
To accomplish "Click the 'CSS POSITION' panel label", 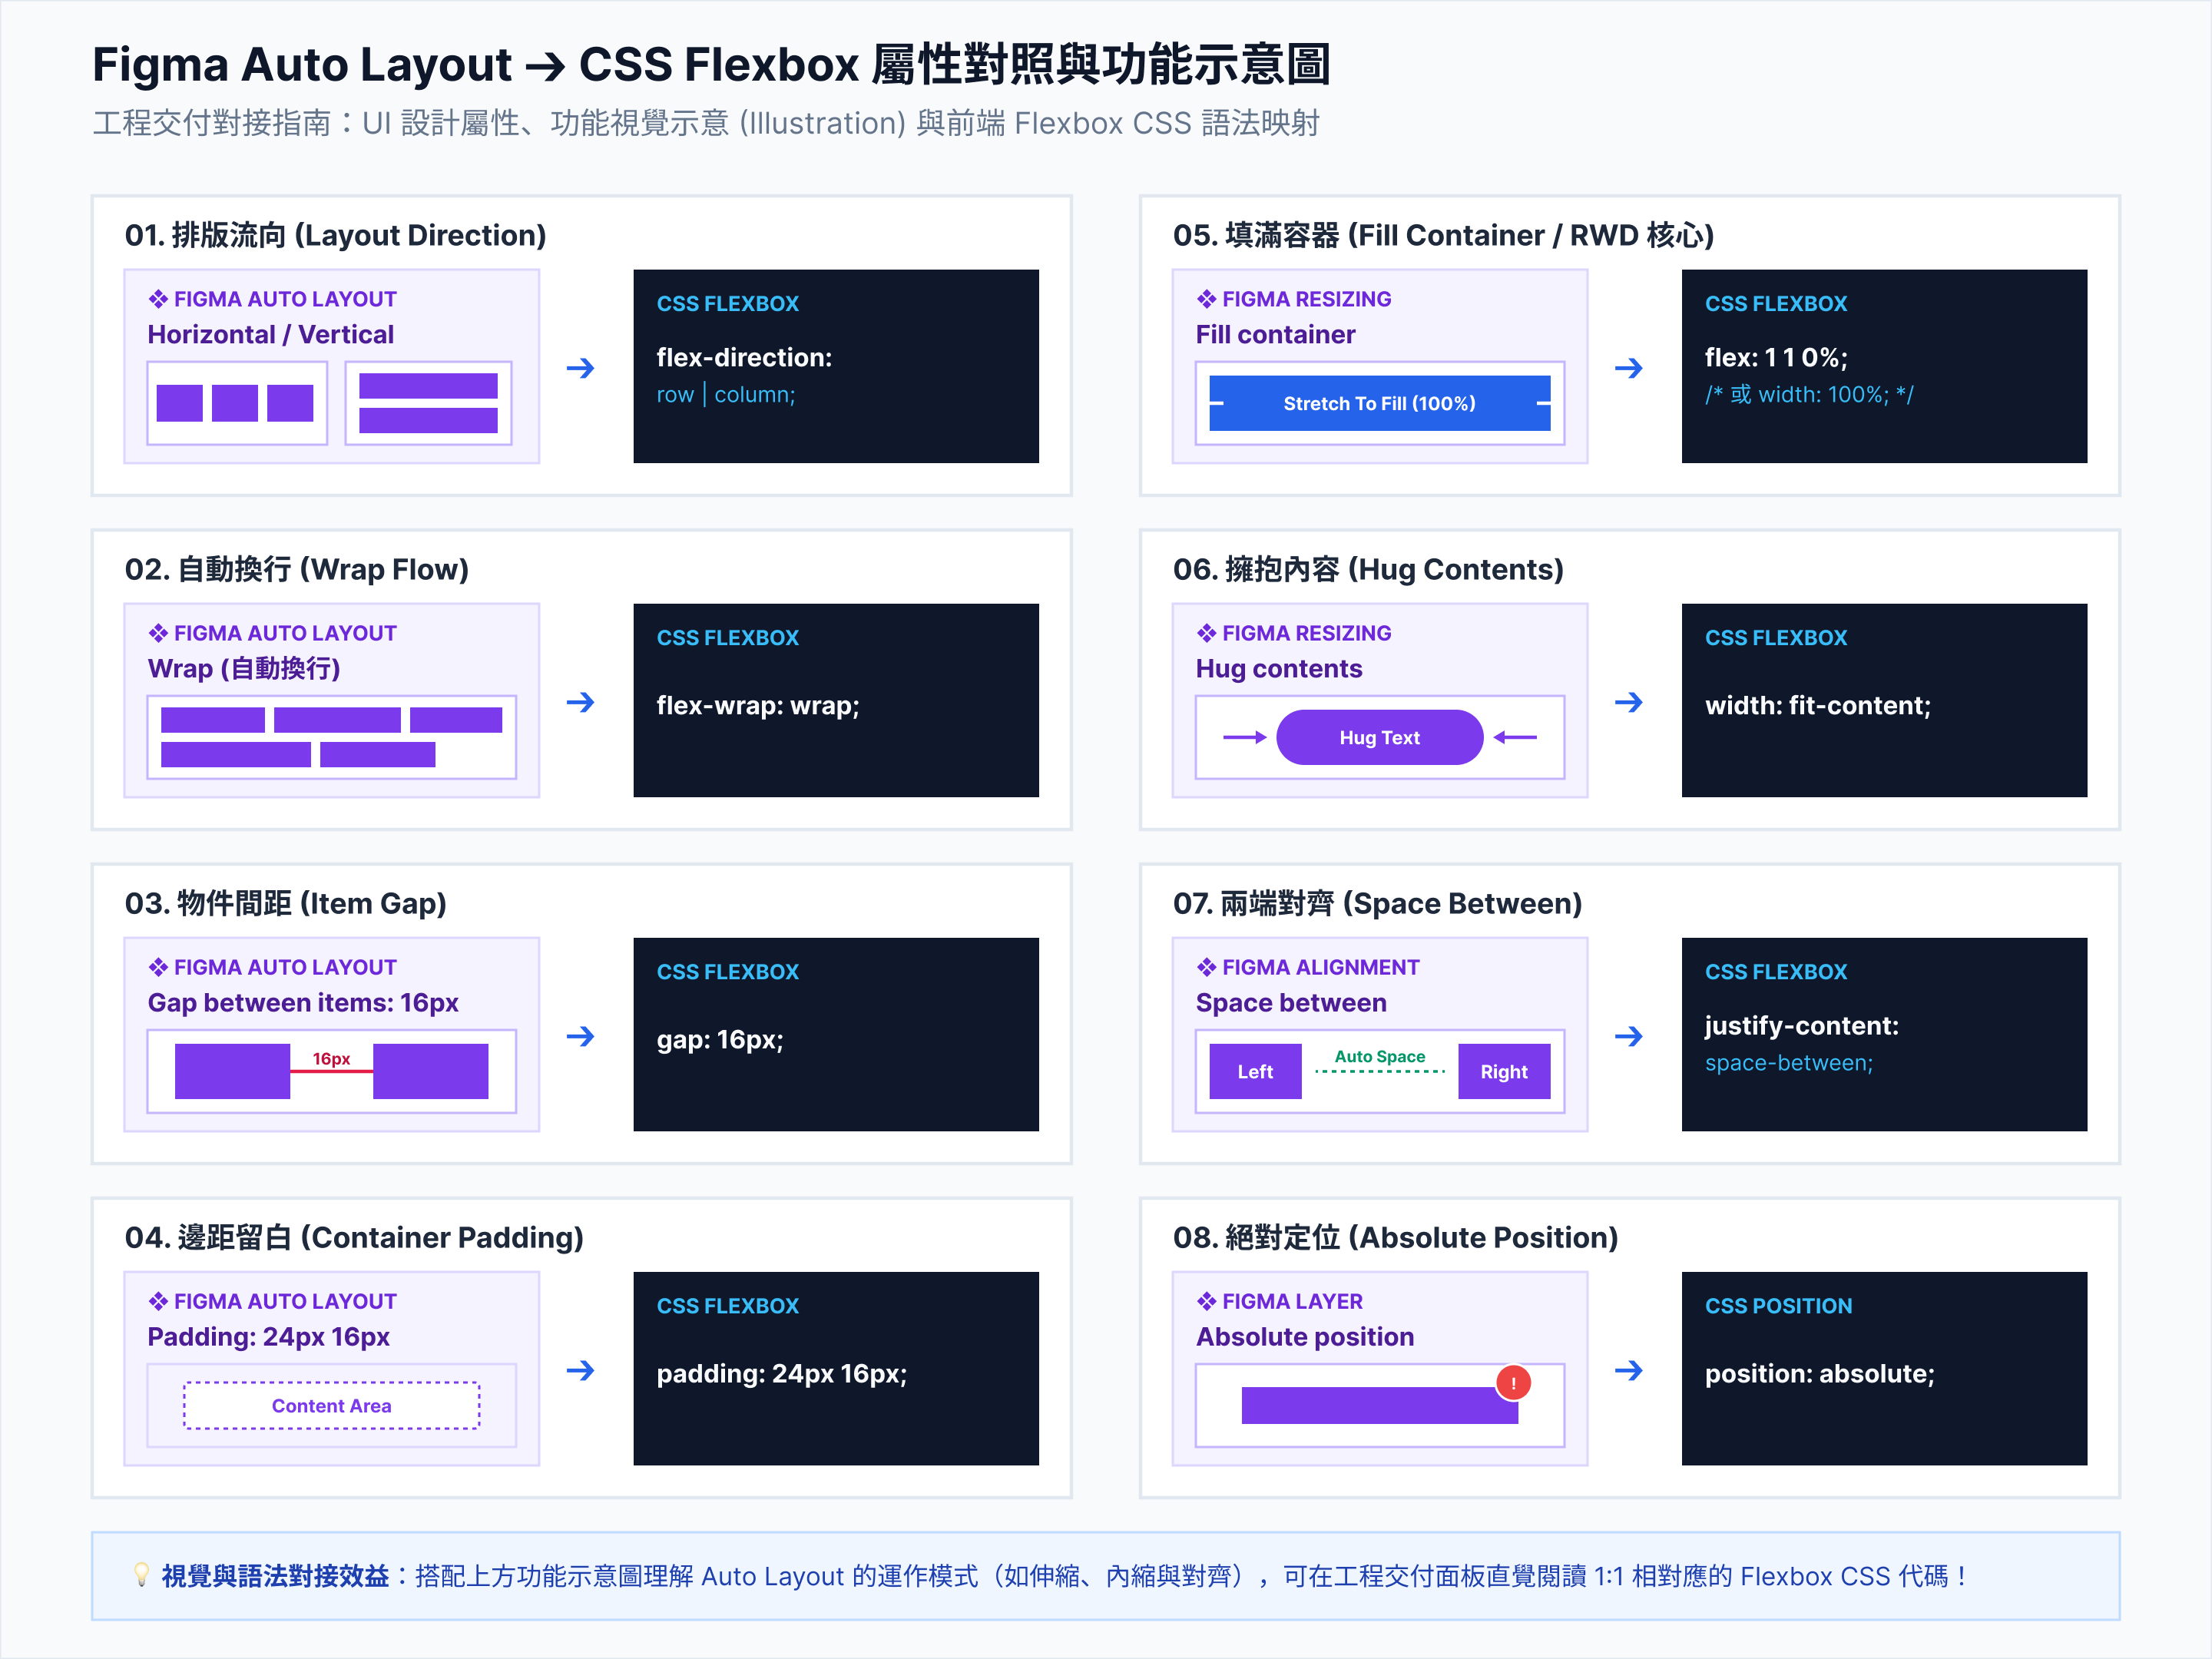I will tap(1778, 1305).
